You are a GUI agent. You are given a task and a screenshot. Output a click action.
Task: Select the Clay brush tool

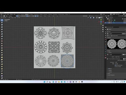2,25
